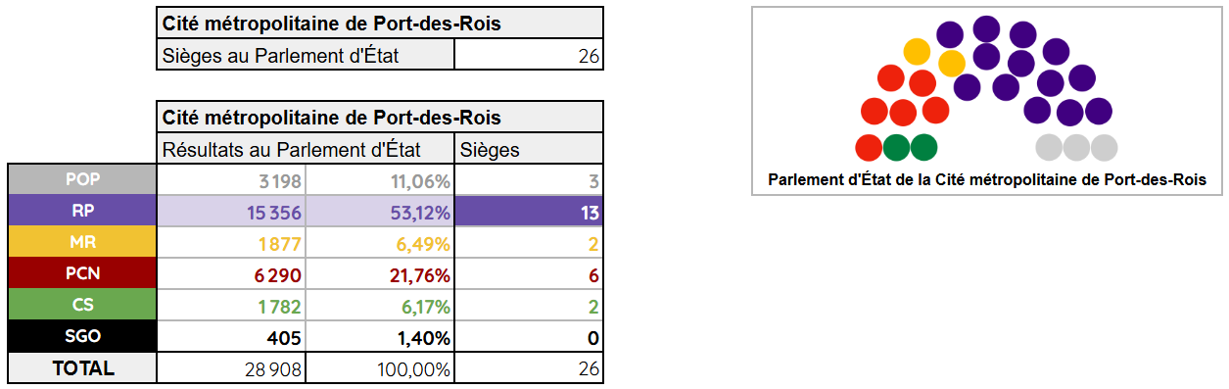Viewport: 1229px width, 389px height.
Task: Select the RP vote count 15 356
Action: (231, 211)
